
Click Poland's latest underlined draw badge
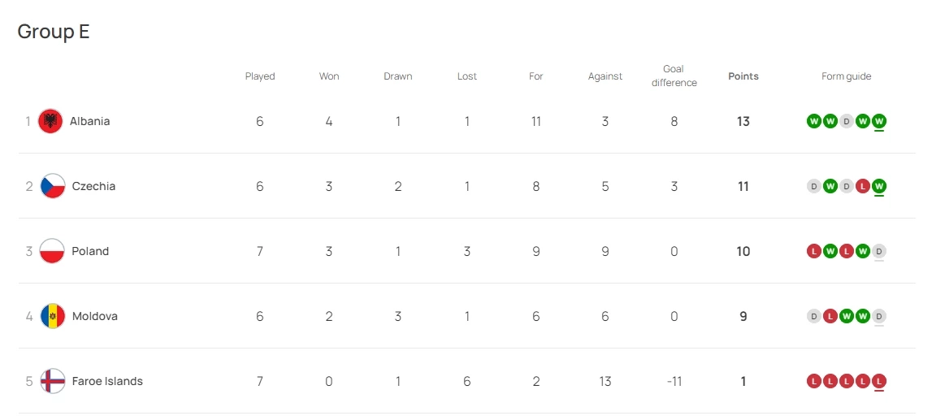point(879,251)
